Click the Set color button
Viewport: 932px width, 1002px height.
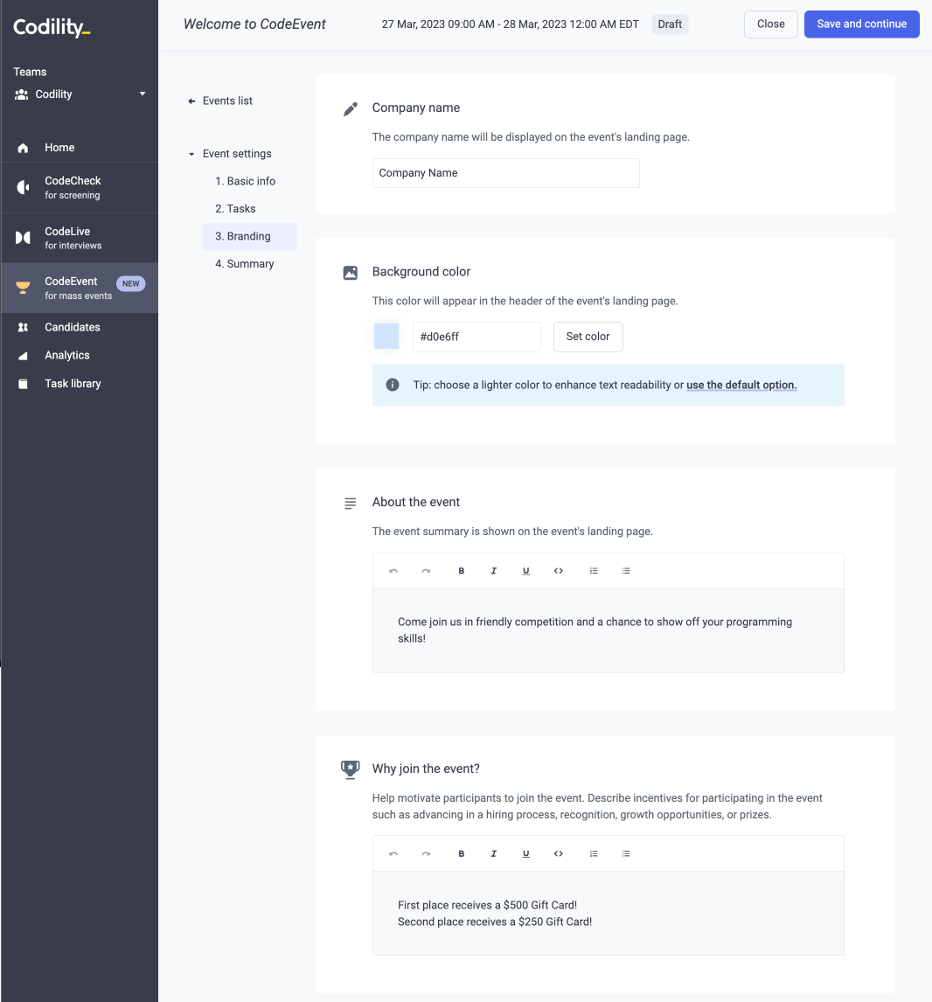[x=588, y=337]
